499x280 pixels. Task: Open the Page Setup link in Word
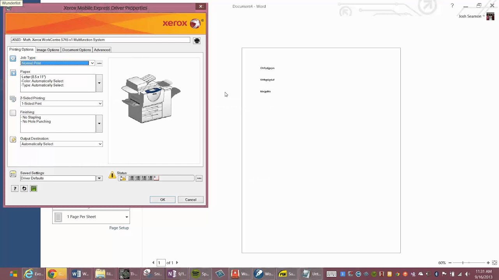pos(119,228)
